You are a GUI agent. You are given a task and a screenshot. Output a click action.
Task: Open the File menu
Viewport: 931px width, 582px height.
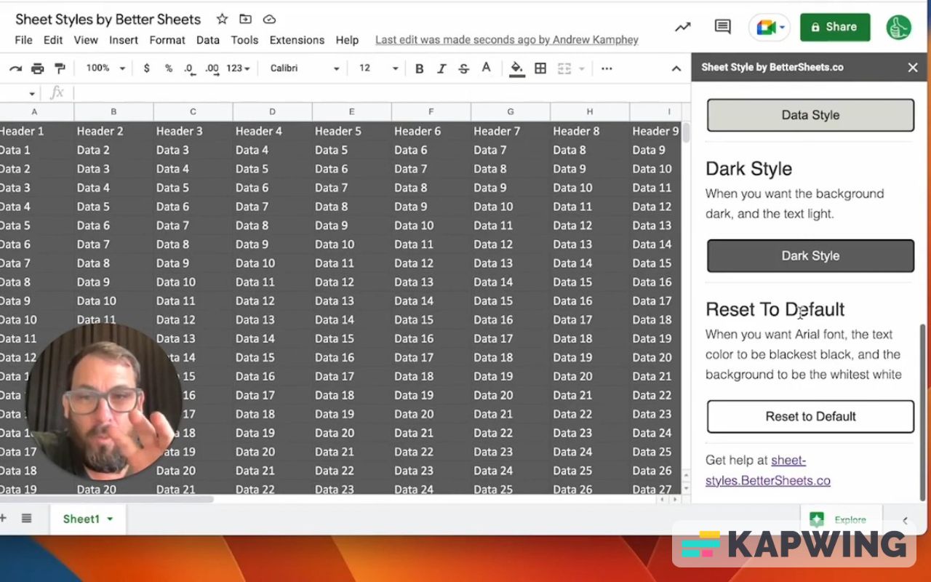coord(23,40)
